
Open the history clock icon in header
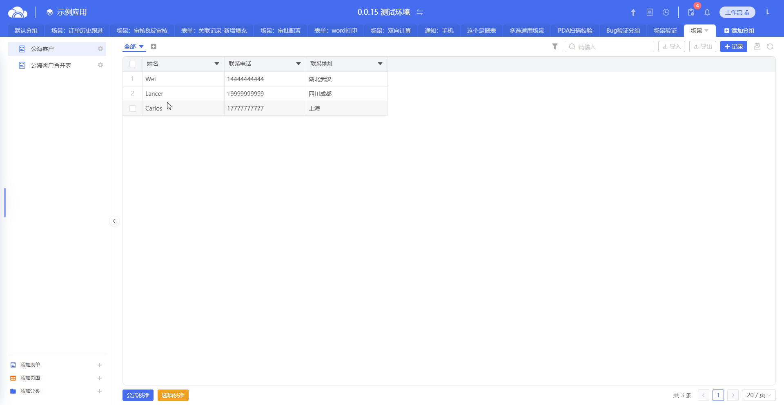click(666, 12)
